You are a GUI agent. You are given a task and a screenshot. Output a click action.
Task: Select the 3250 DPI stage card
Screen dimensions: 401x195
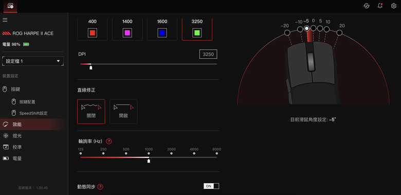(x=197, y=29)
